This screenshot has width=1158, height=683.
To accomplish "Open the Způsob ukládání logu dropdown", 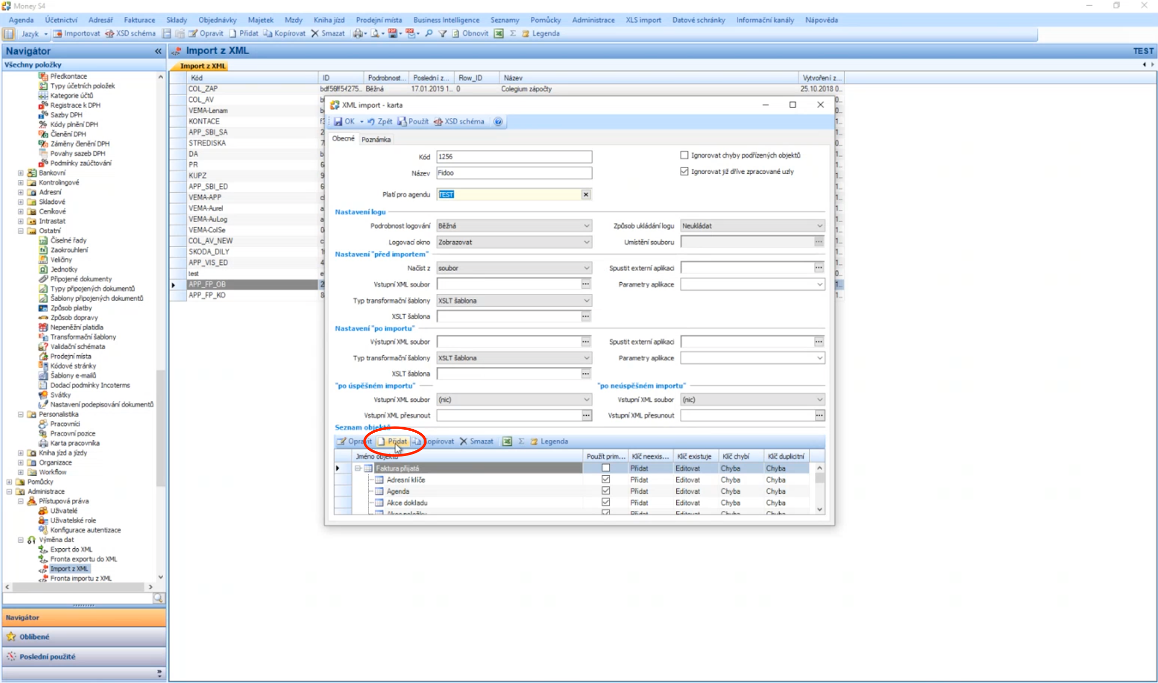I will [820, 225].
